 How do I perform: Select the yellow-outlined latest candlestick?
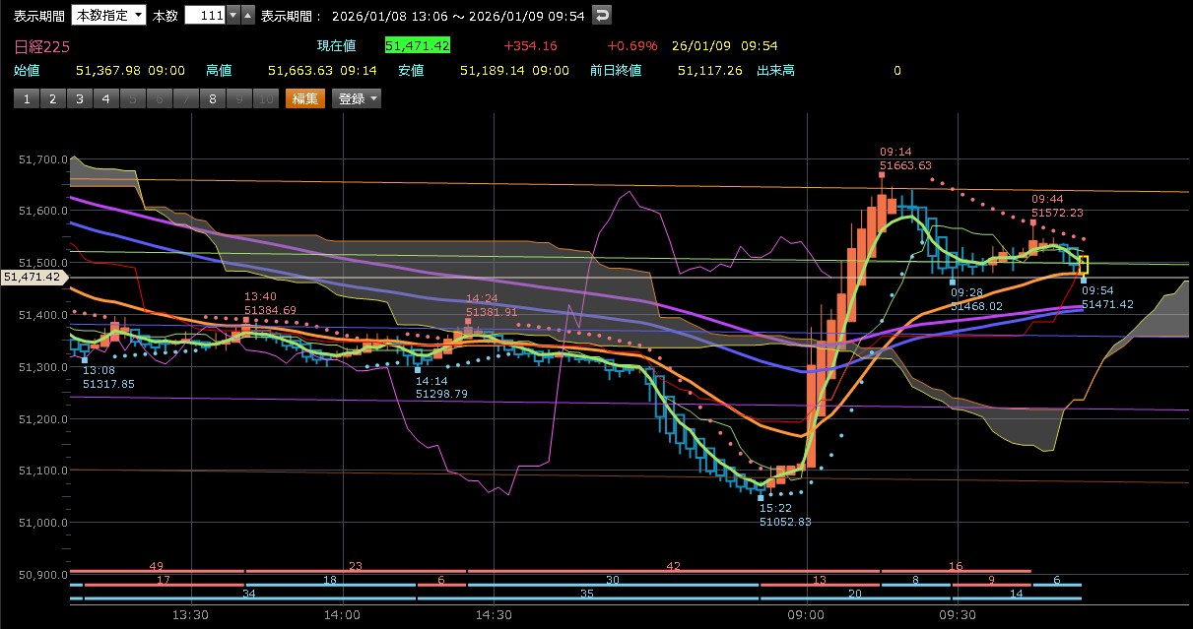(x=1084, y=265)
